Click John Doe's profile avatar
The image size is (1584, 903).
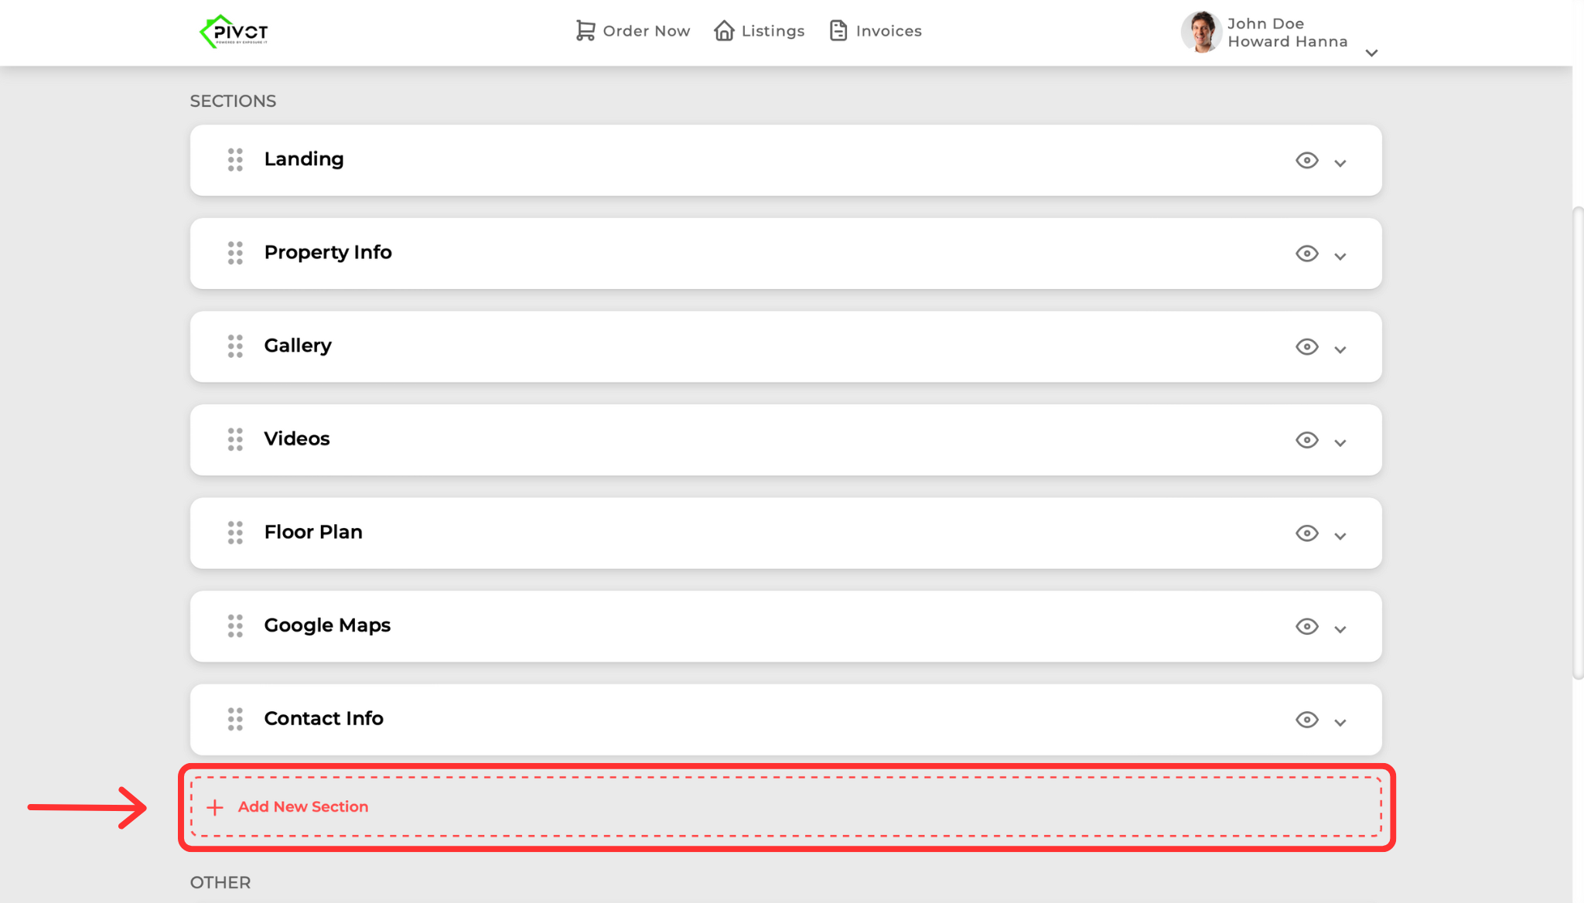(1200, 32)
